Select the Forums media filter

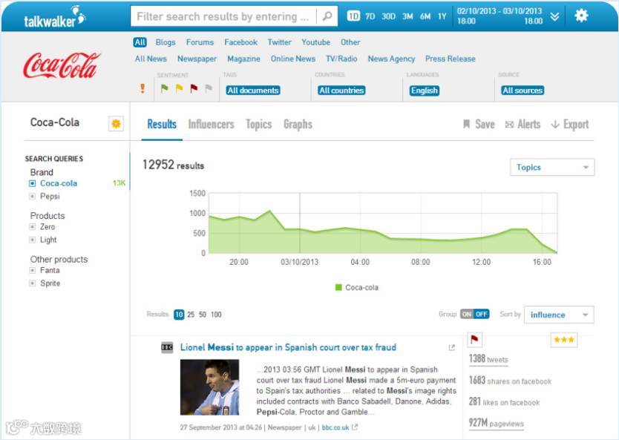(200, 42)
